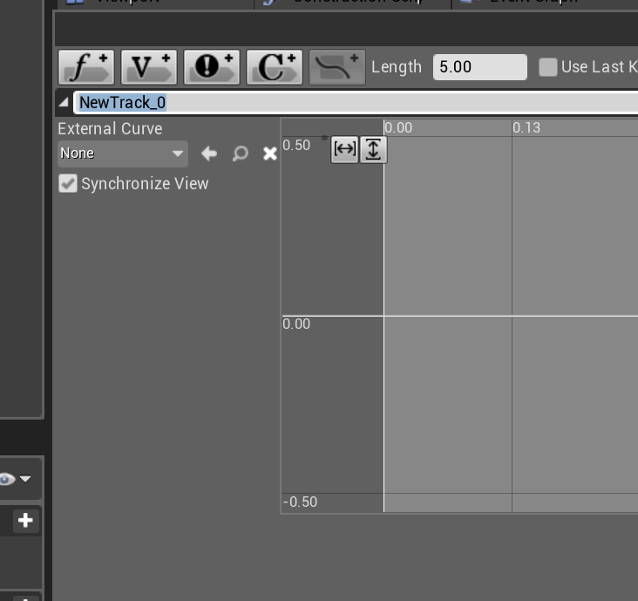Image resolution: width=638 pixels, height=601 pixels.
Task: Clear the External Curve with X icon
Action: pyautogui.click(x=270, y=154)
